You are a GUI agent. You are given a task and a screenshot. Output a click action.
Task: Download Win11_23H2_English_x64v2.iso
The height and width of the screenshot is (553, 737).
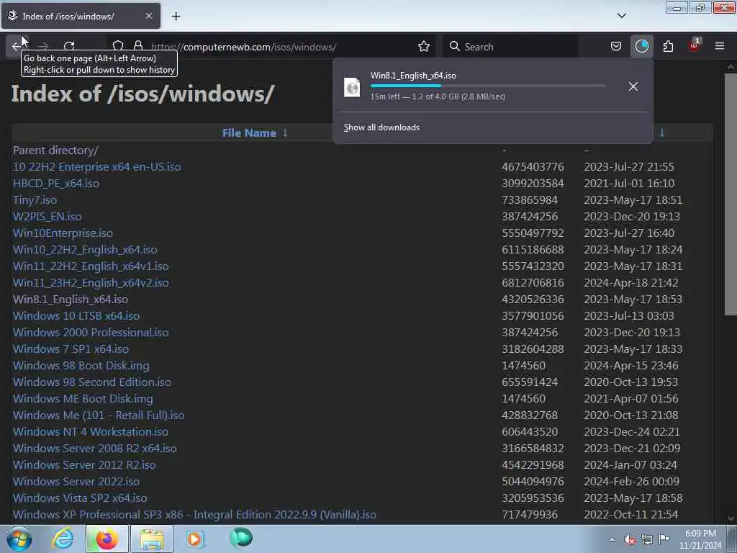[x=91, y=282]
